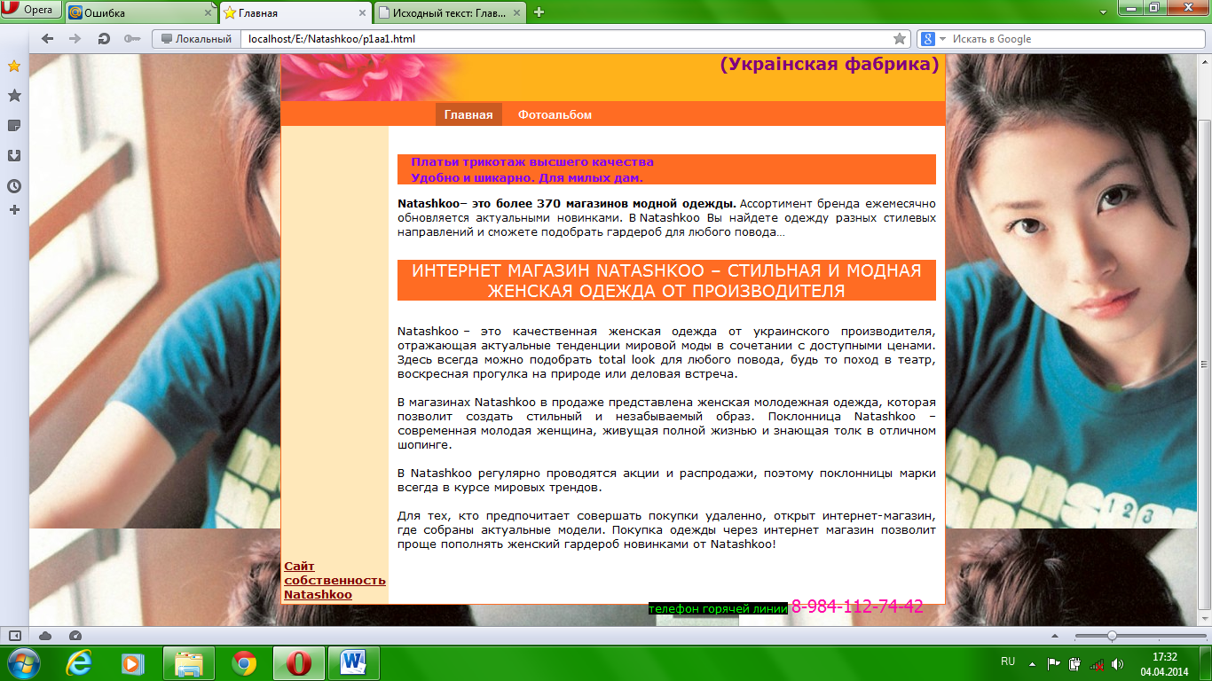Image resolution: width=1212 pixels, height=681 pixels.
Task: Click the pink flower header image
Action: (x=373, y=78)
